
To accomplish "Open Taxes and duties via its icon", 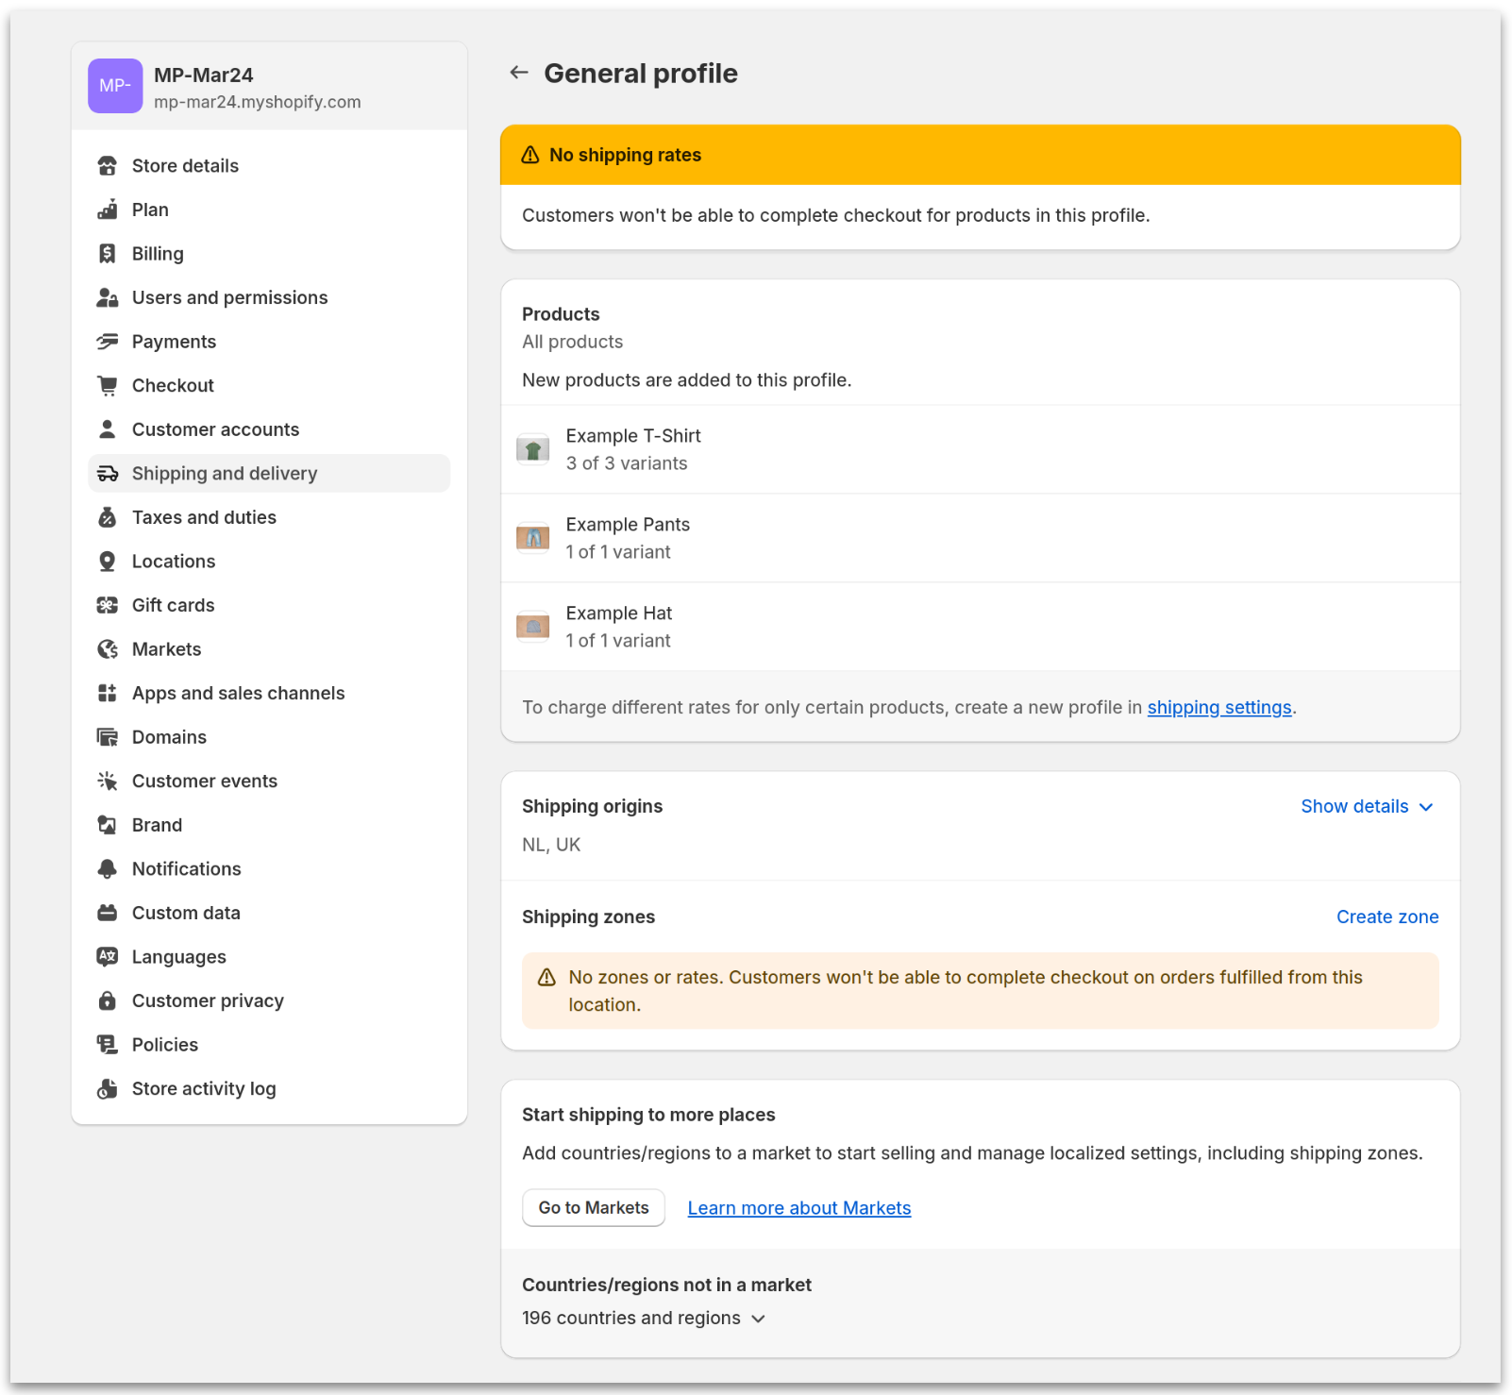I will click(x=107, y=517).
